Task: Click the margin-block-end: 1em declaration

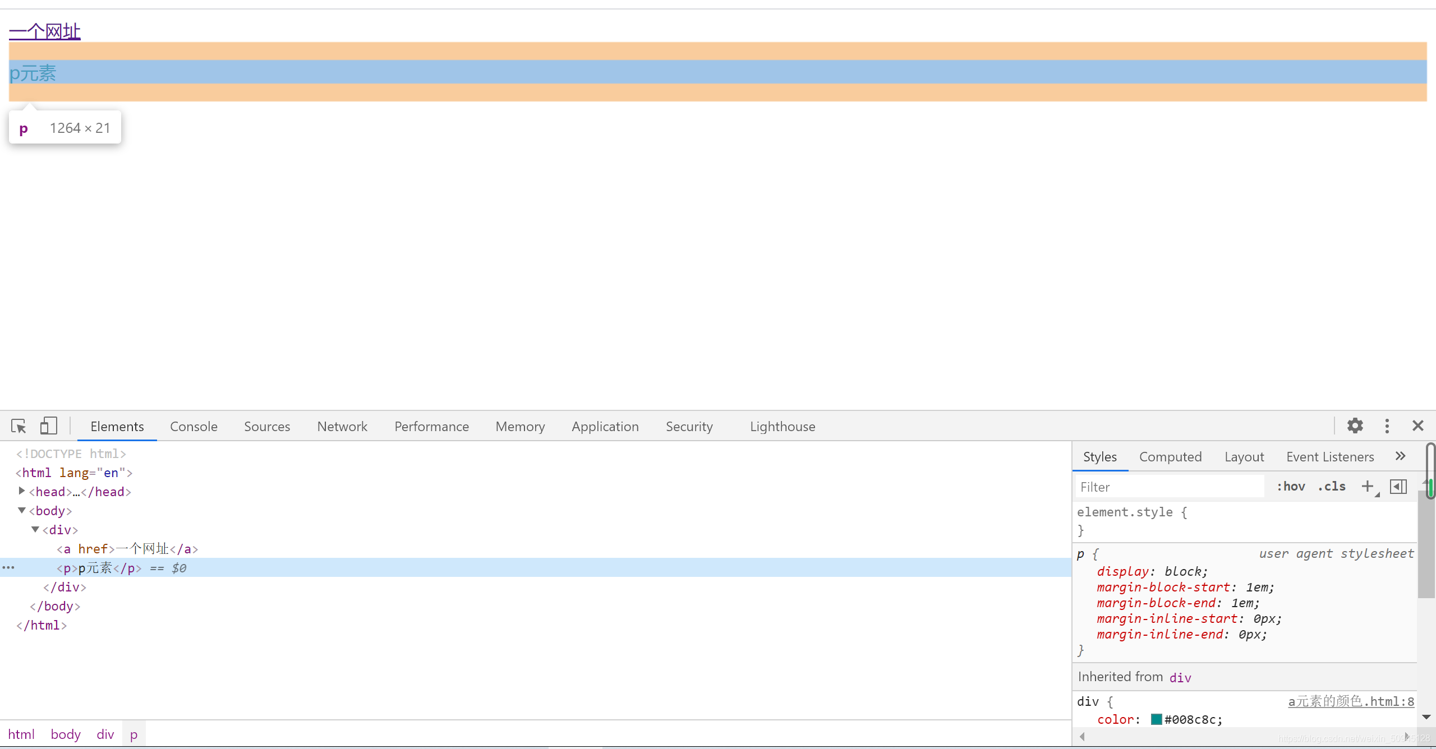Action: click(x=1178, y=603)
